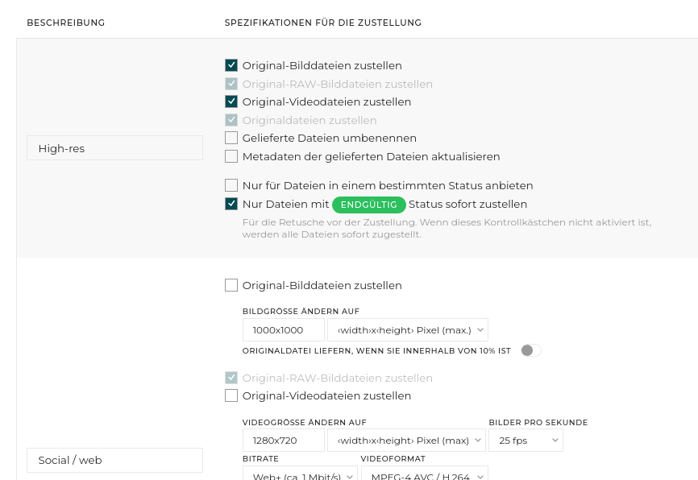Click the "Spezifikationen für die Zustellung" column header
Viewport: 698px width, 480px height.
pos(322,23)
